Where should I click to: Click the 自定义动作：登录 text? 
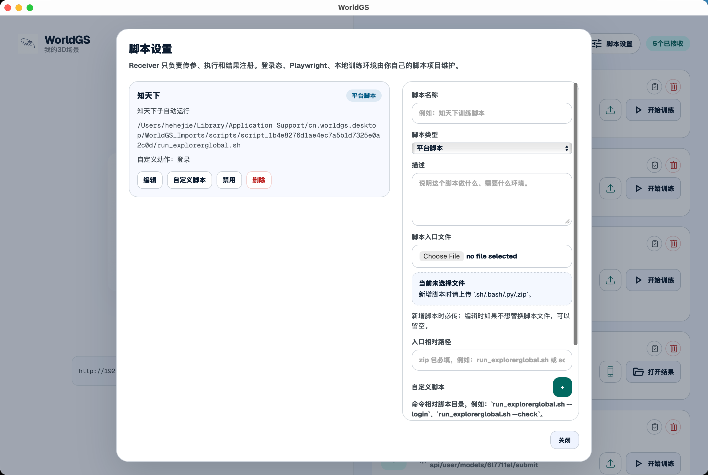[163, 160]
